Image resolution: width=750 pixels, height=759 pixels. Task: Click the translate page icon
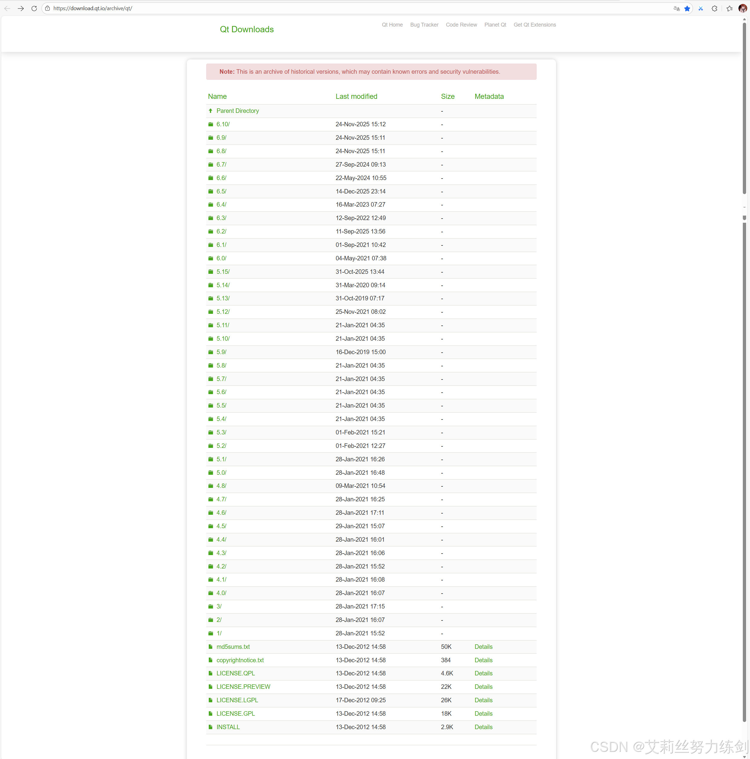(x=676, y=8)
